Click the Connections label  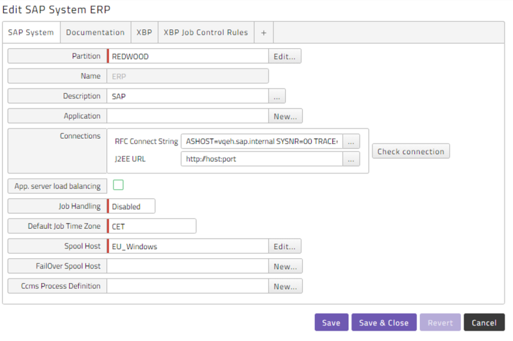click(80, 136)
